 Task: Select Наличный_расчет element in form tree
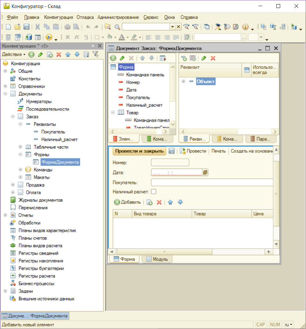144,105
